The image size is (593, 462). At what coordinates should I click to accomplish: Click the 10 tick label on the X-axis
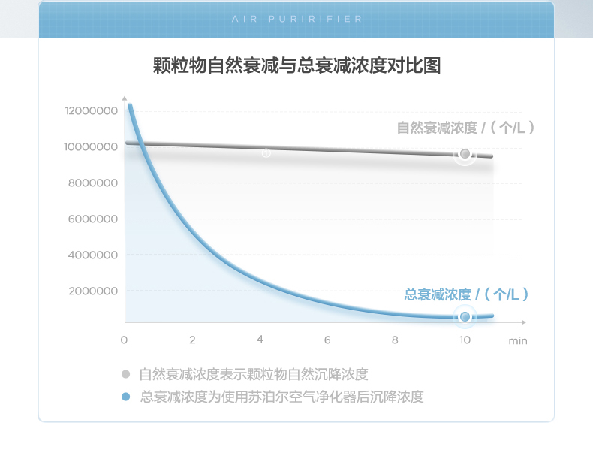click(x=465, y=340)
